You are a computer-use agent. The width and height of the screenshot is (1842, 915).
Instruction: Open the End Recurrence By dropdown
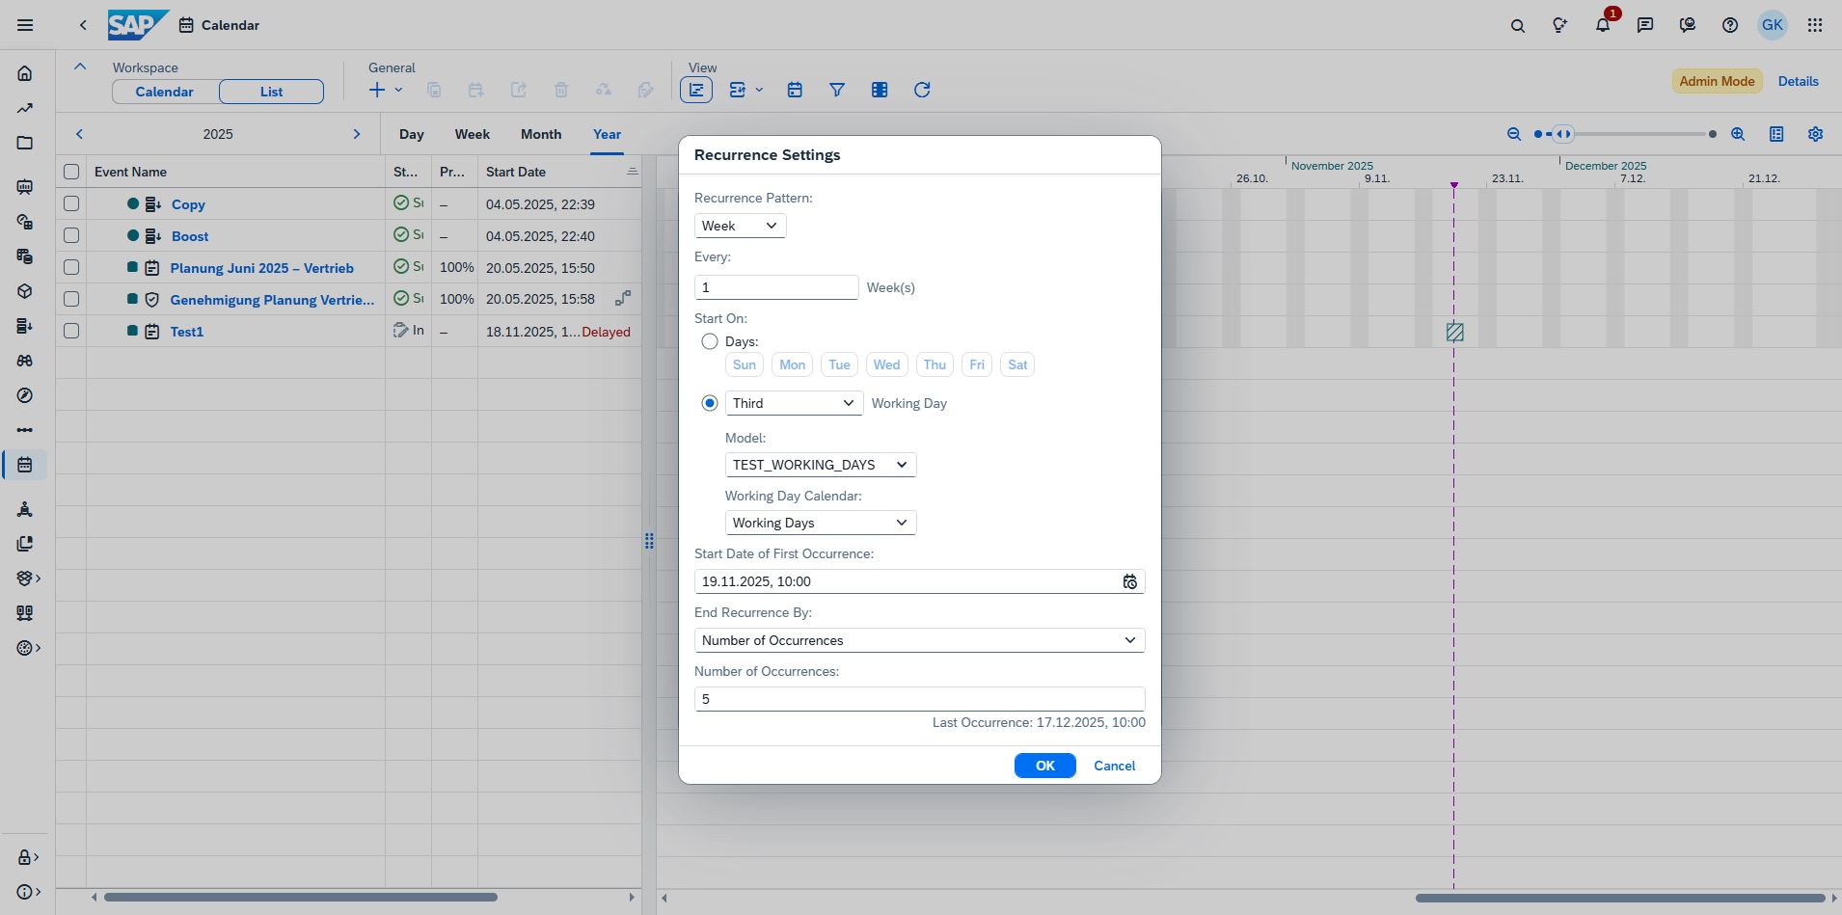tap(919, 640)
